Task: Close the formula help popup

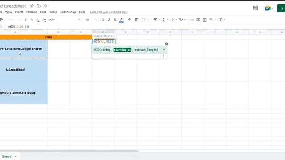Action: 167,44
